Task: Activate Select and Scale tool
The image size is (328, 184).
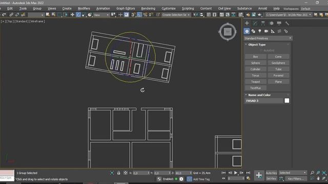Action: 84,15
